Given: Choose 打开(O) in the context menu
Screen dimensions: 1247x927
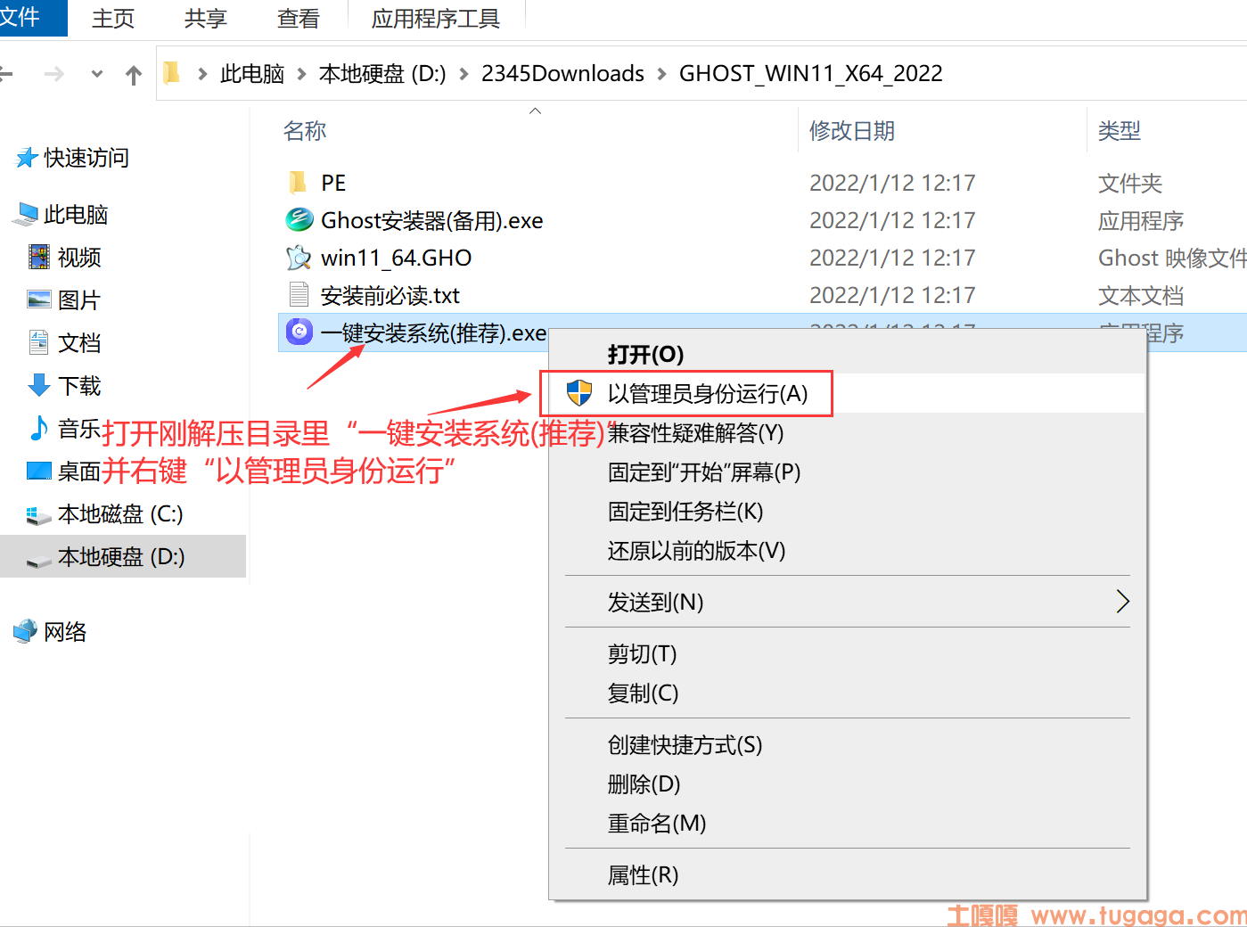Looking at the screenshot, I should (848, 354).
